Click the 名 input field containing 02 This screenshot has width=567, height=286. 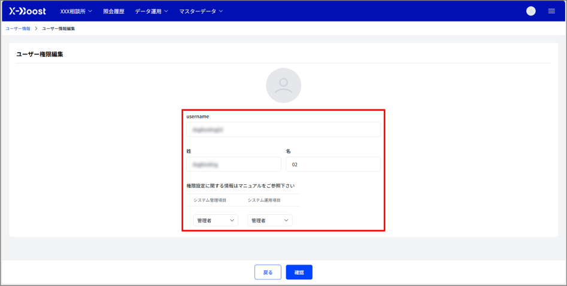[x=333, y=164]
